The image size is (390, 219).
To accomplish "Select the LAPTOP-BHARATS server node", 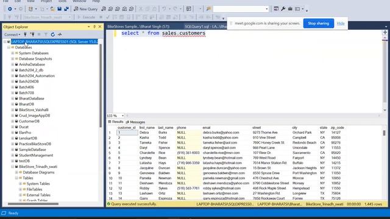I will click(x=54, y=42).
